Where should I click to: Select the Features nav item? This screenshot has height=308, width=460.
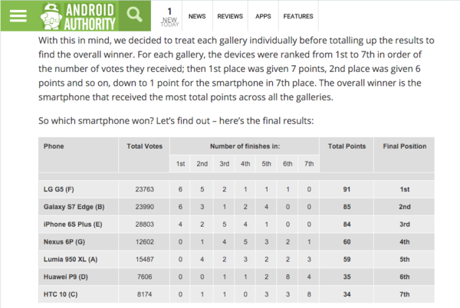tap(298, 16)
